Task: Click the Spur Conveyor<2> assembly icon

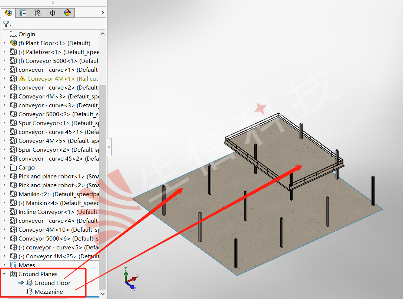Action: click(x=13, y=150)
